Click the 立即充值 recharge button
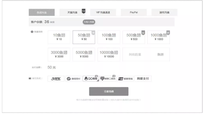 (x=109, y=91)
